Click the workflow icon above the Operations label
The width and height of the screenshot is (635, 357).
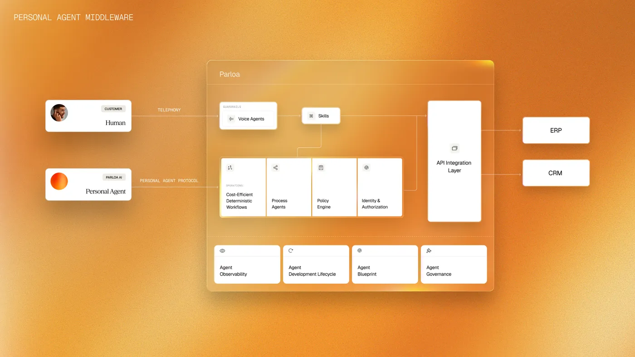[x=230, y=168]
